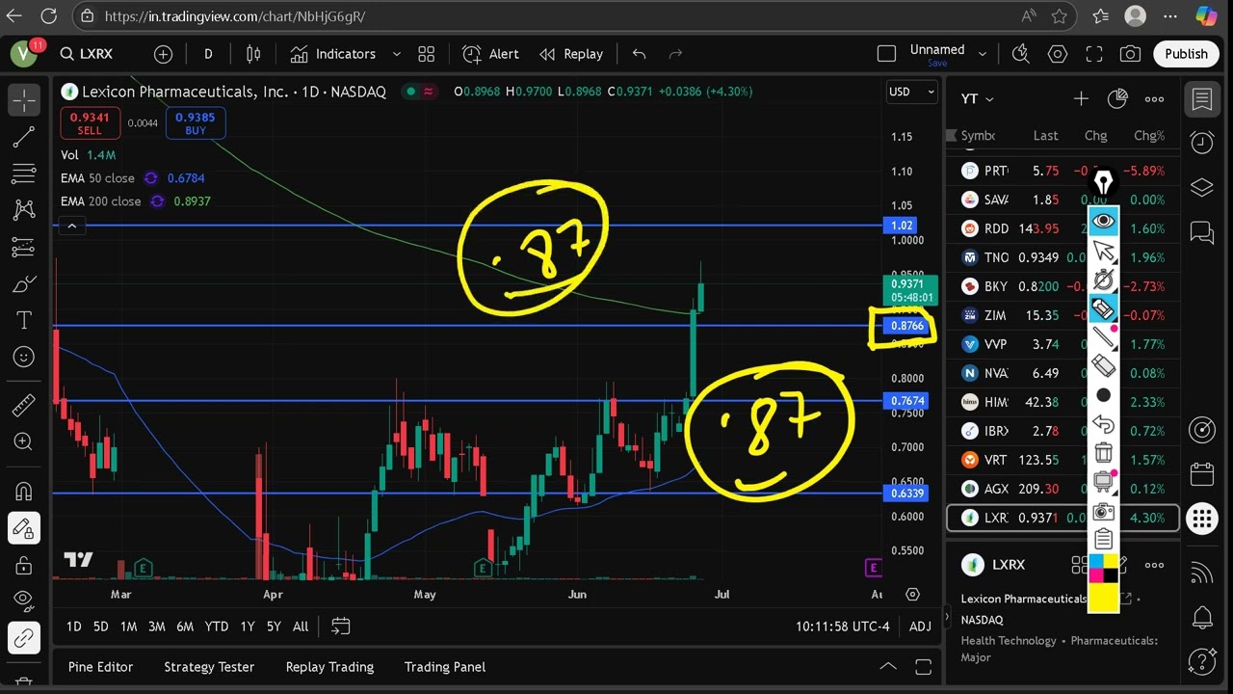Open the YT watchlist dropdown

pyautogui.click(x=977, y=98)
